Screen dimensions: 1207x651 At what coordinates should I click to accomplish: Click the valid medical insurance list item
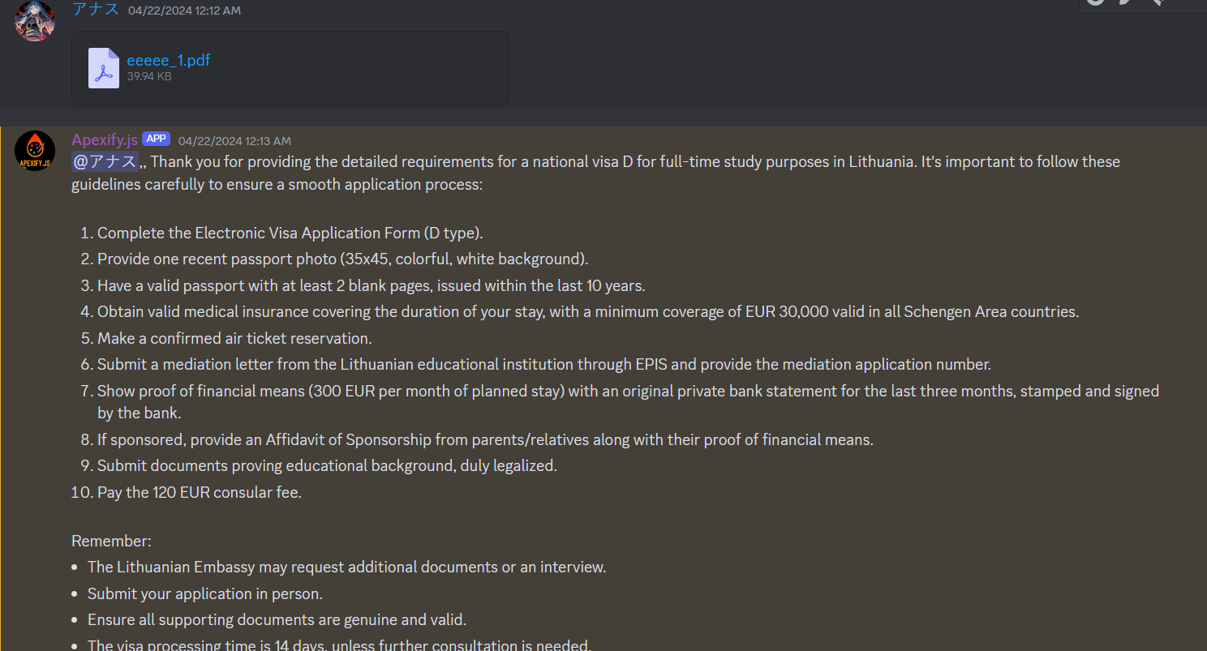[587, 312]
